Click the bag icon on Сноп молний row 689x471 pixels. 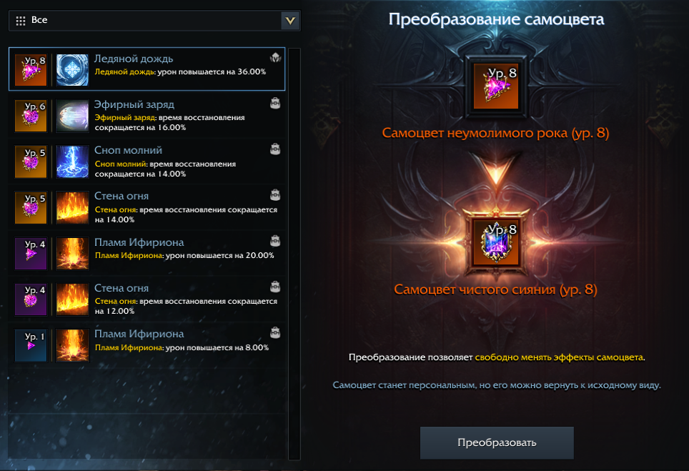click(275, 149)
